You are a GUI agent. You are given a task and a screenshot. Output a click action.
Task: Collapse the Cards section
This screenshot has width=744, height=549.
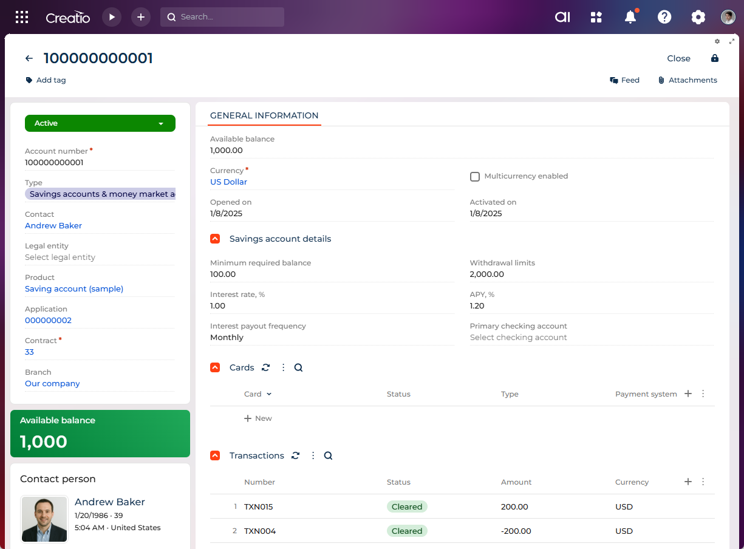(x=215, y=367)
